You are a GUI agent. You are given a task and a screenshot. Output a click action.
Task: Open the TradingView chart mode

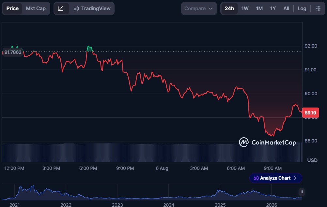point(92,8)
